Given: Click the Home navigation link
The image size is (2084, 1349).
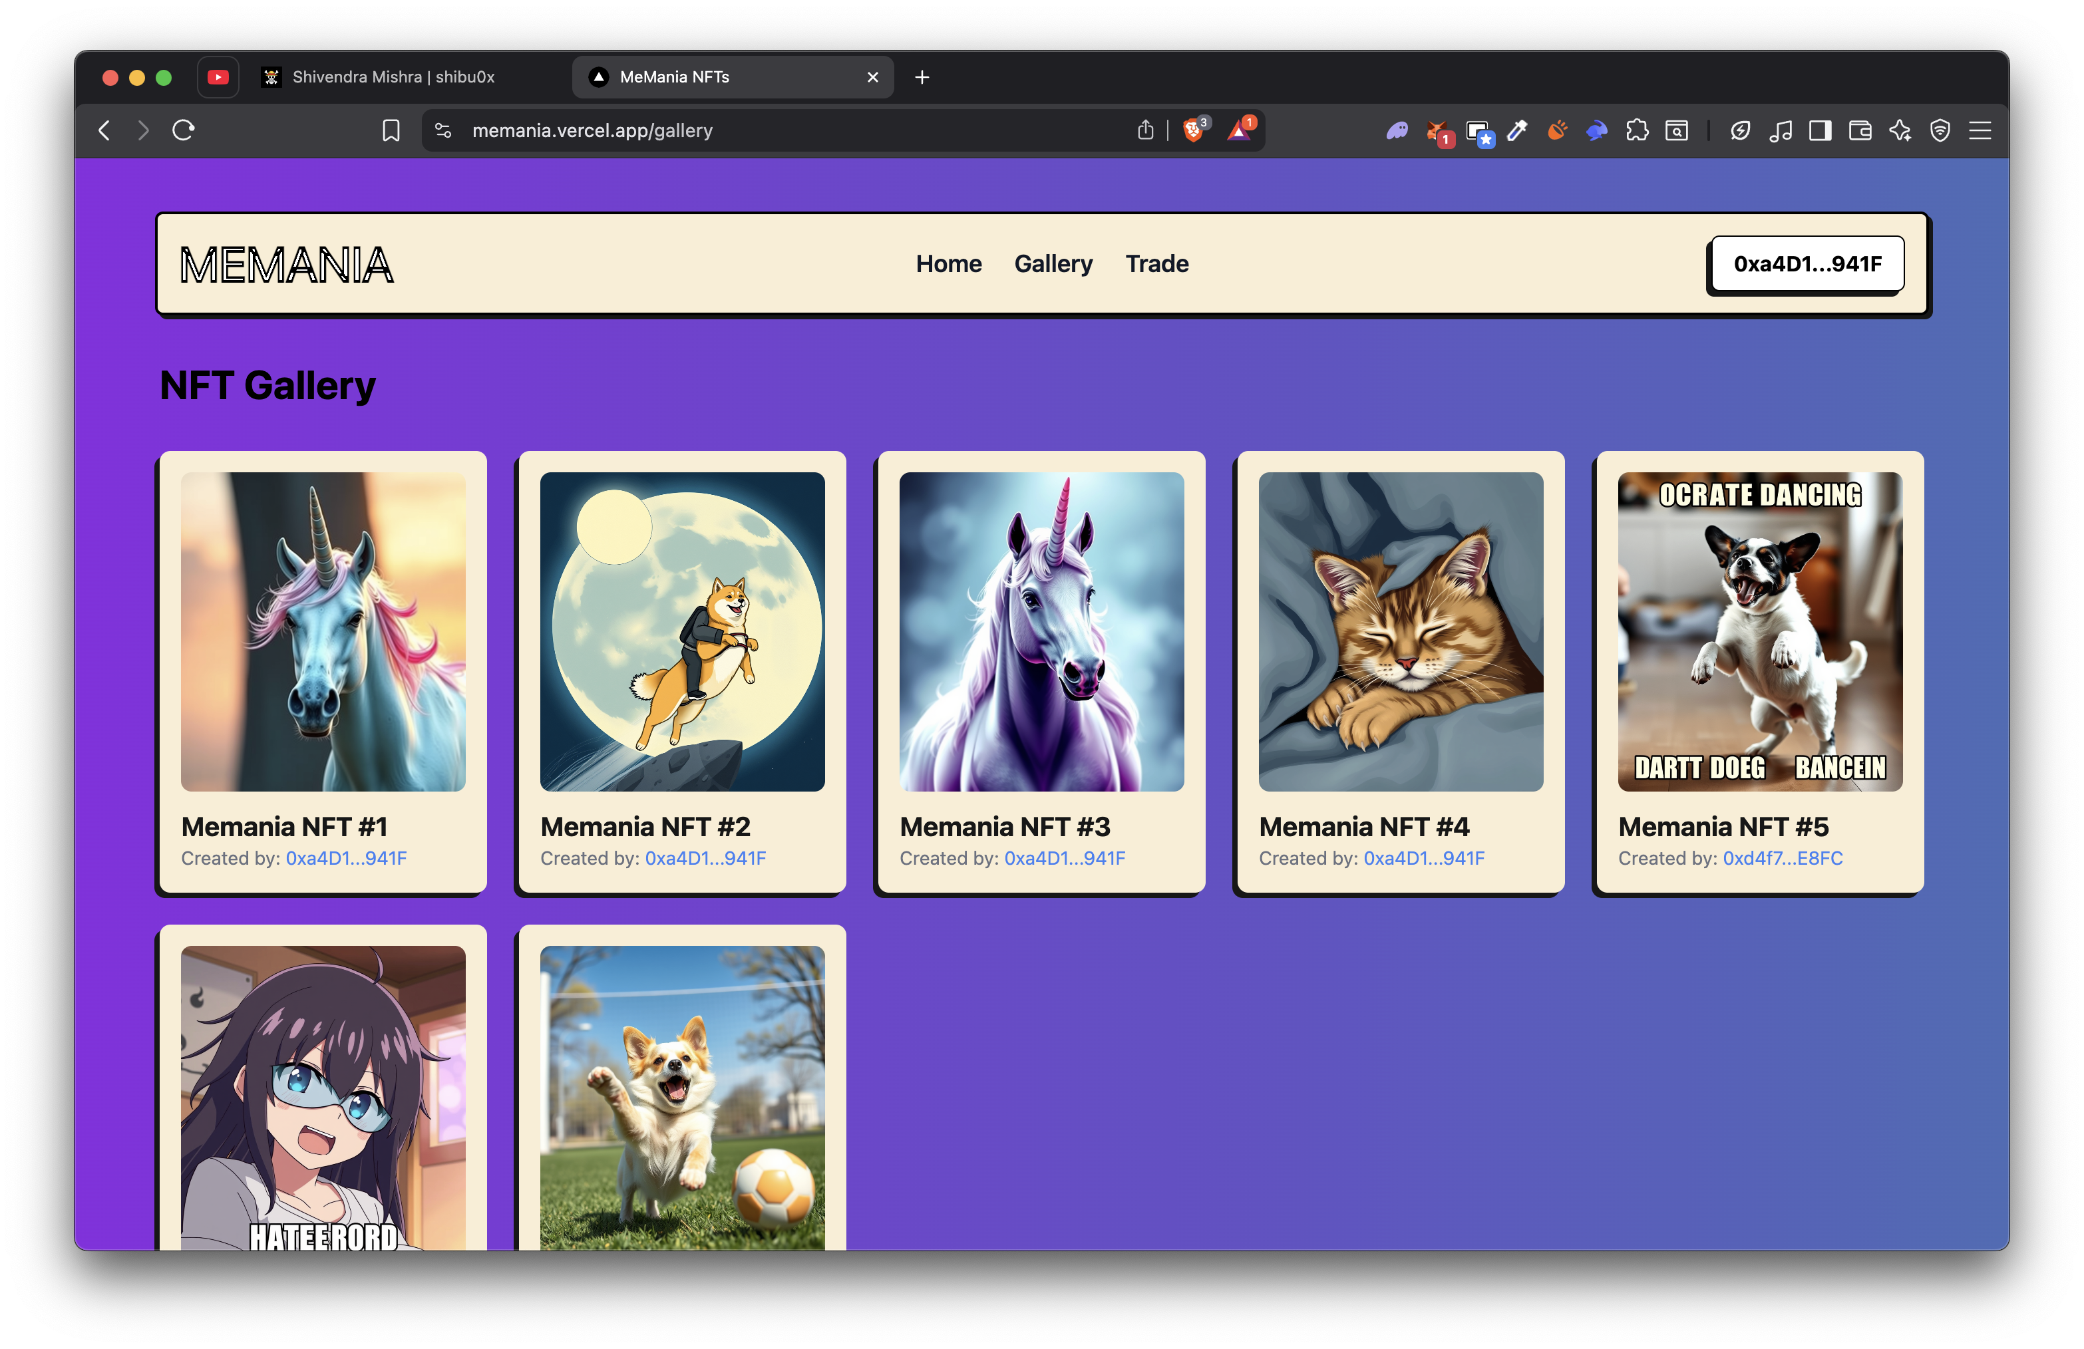Looking at the screenshot, I should tap(948, 263).
